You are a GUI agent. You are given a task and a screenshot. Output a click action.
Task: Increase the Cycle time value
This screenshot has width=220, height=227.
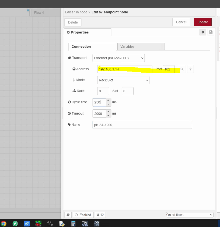(108, 100)
